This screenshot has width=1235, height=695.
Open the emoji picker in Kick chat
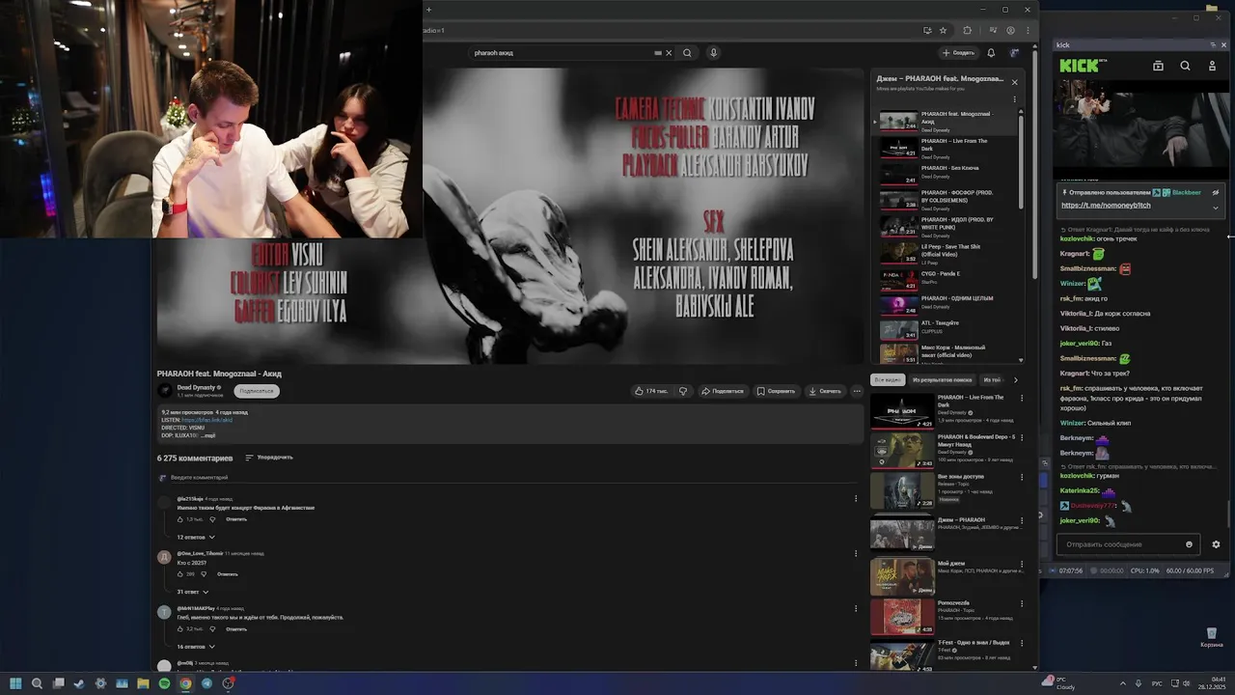(x=1189, y=544)
